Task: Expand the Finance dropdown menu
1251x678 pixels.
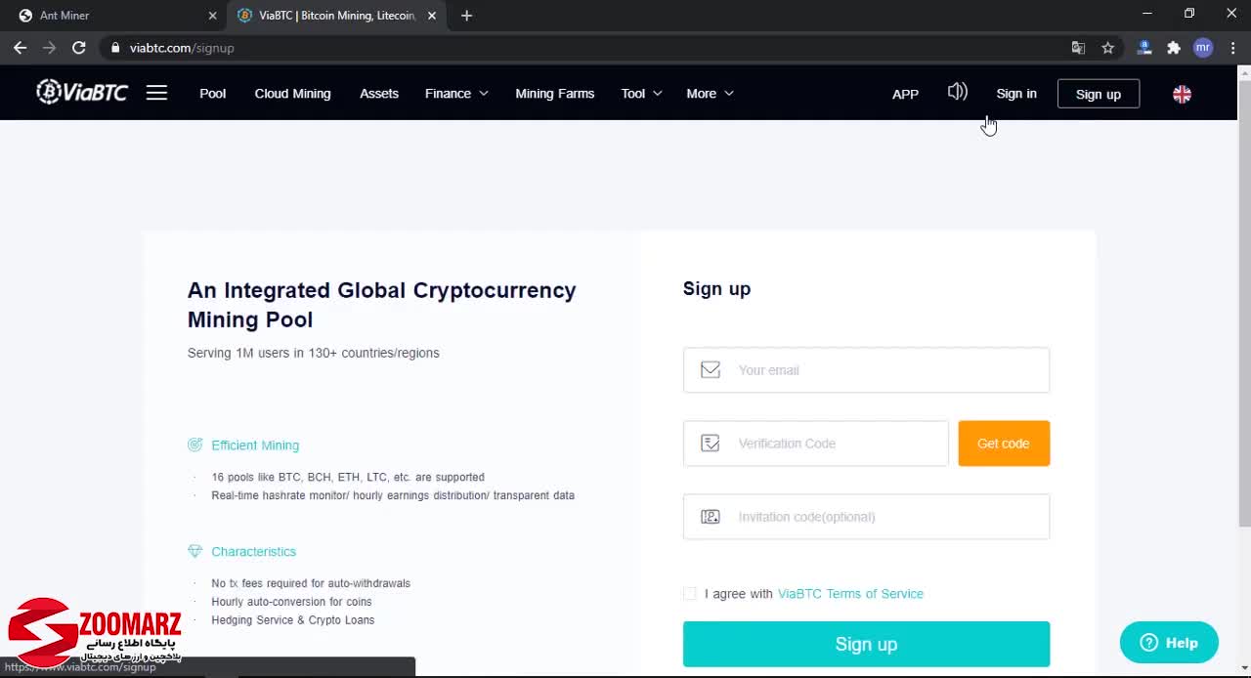Action: 456,94
